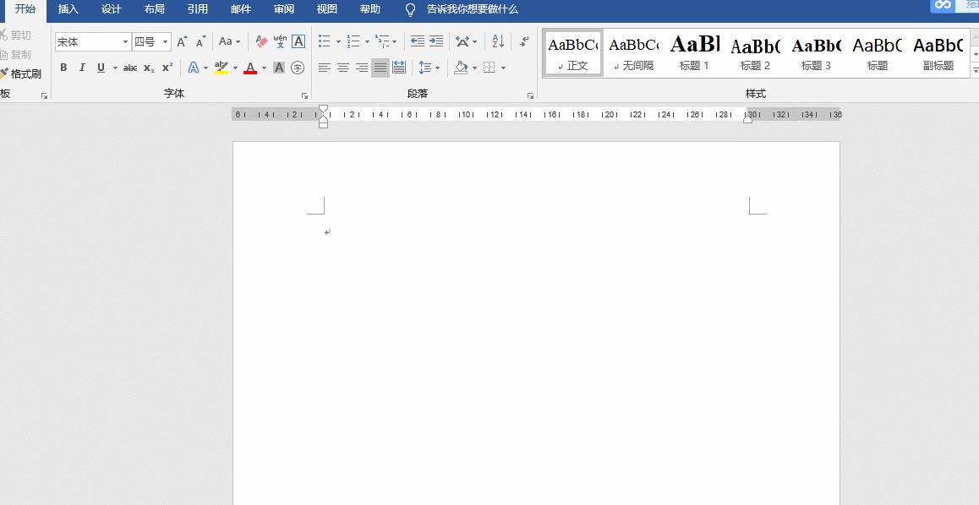This screenshot has width=979, height=505.
Task: Increase paragraph indent
Action: point(435,41)
